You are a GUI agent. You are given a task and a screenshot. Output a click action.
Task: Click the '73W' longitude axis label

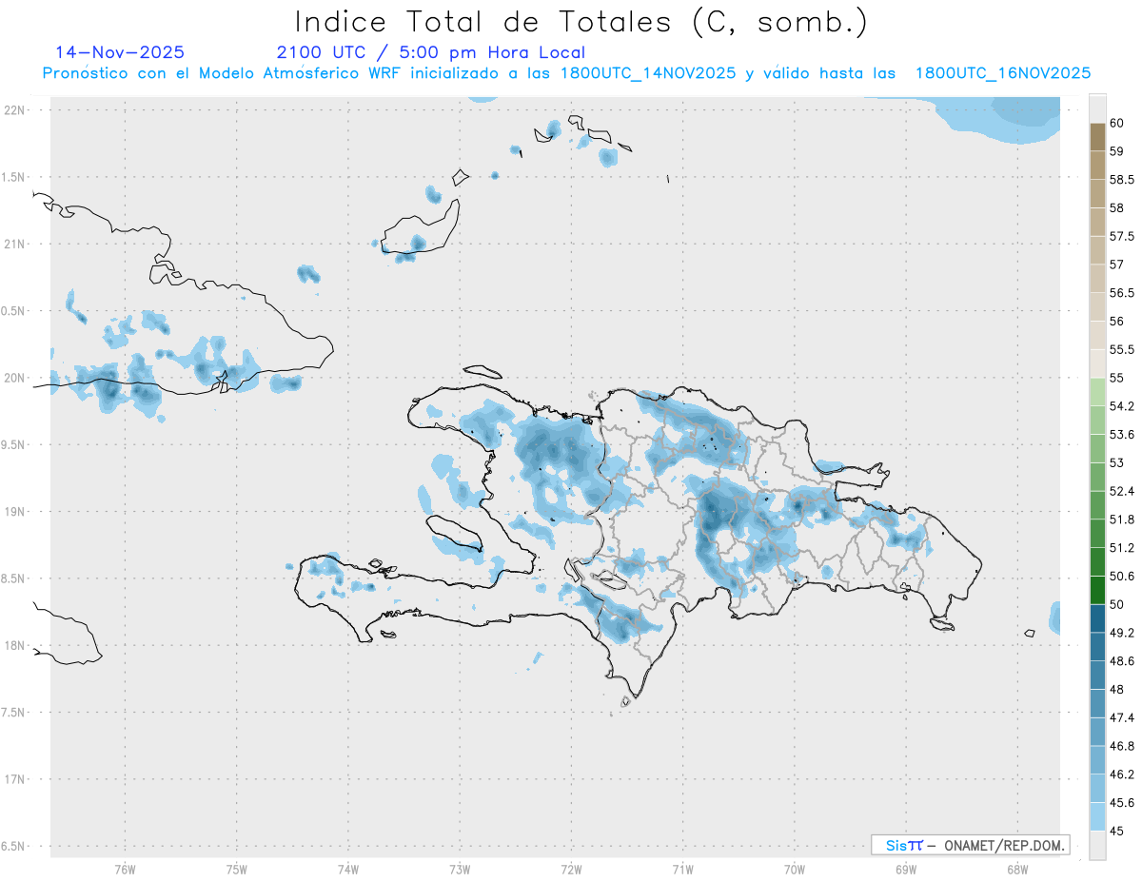[460, 870]
